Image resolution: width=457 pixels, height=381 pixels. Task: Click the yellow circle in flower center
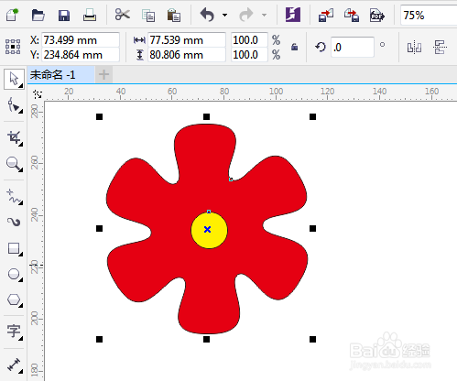[209, 230]
